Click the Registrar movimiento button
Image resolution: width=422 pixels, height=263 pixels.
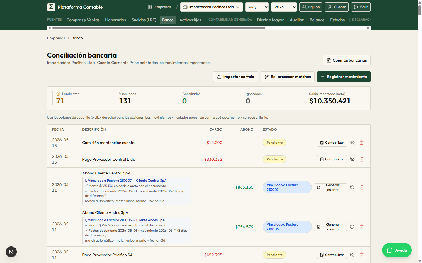(344, 77)
